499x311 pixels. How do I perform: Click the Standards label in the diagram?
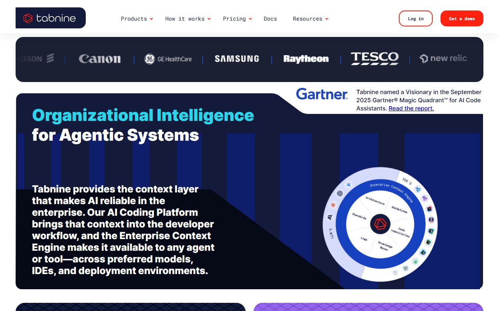359,216
